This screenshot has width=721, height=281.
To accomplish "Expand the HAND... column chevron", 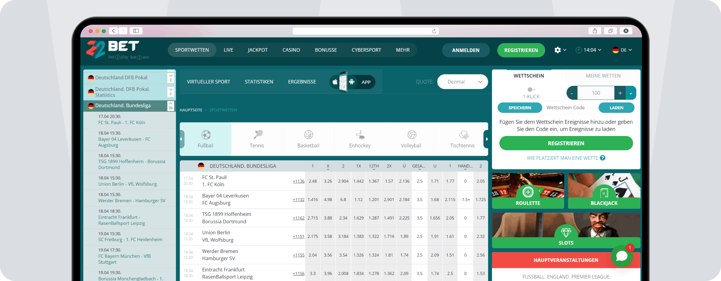I will tap(465, 169).
